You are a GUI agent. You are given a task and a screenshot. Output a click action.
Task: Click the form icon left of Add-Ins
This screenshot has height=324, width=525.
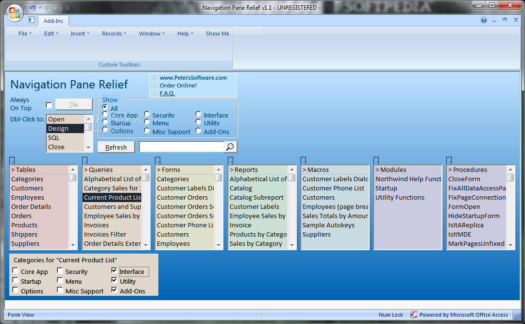tap(31, 20)
